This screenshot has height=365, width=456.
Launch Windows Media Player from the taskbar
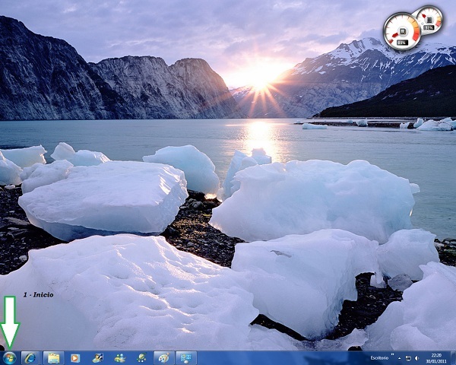75,358
